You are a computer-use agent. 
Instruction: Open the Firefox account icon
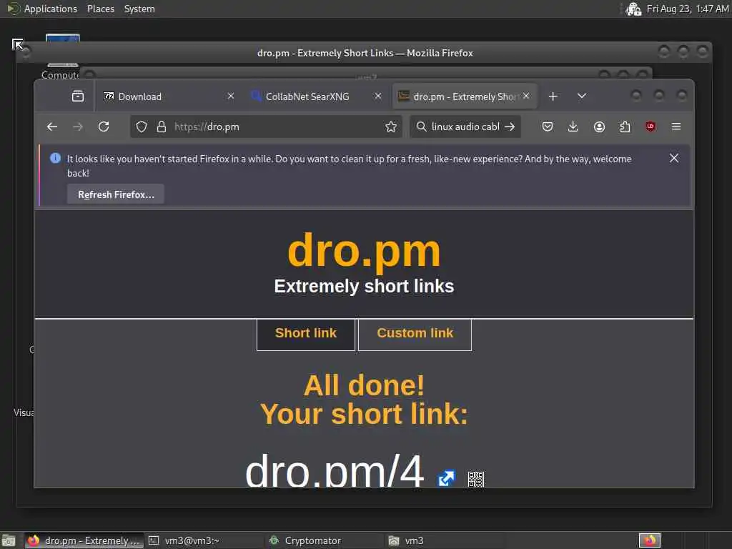[600, 127]
